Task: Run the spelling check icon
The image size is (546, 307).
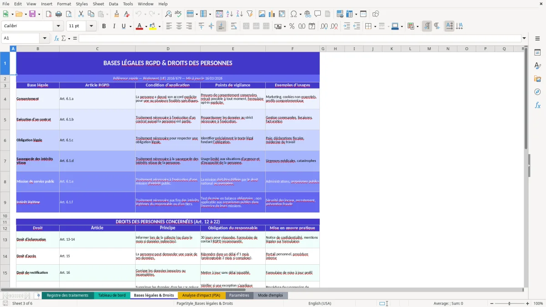Action: click(x=178, y=14)
